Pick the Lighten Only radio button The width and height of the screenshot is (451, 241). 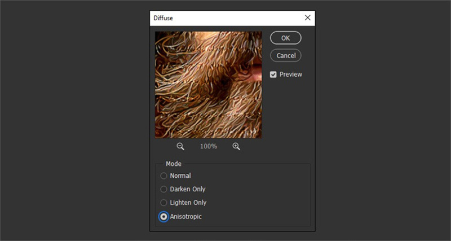tap(164, 203)
